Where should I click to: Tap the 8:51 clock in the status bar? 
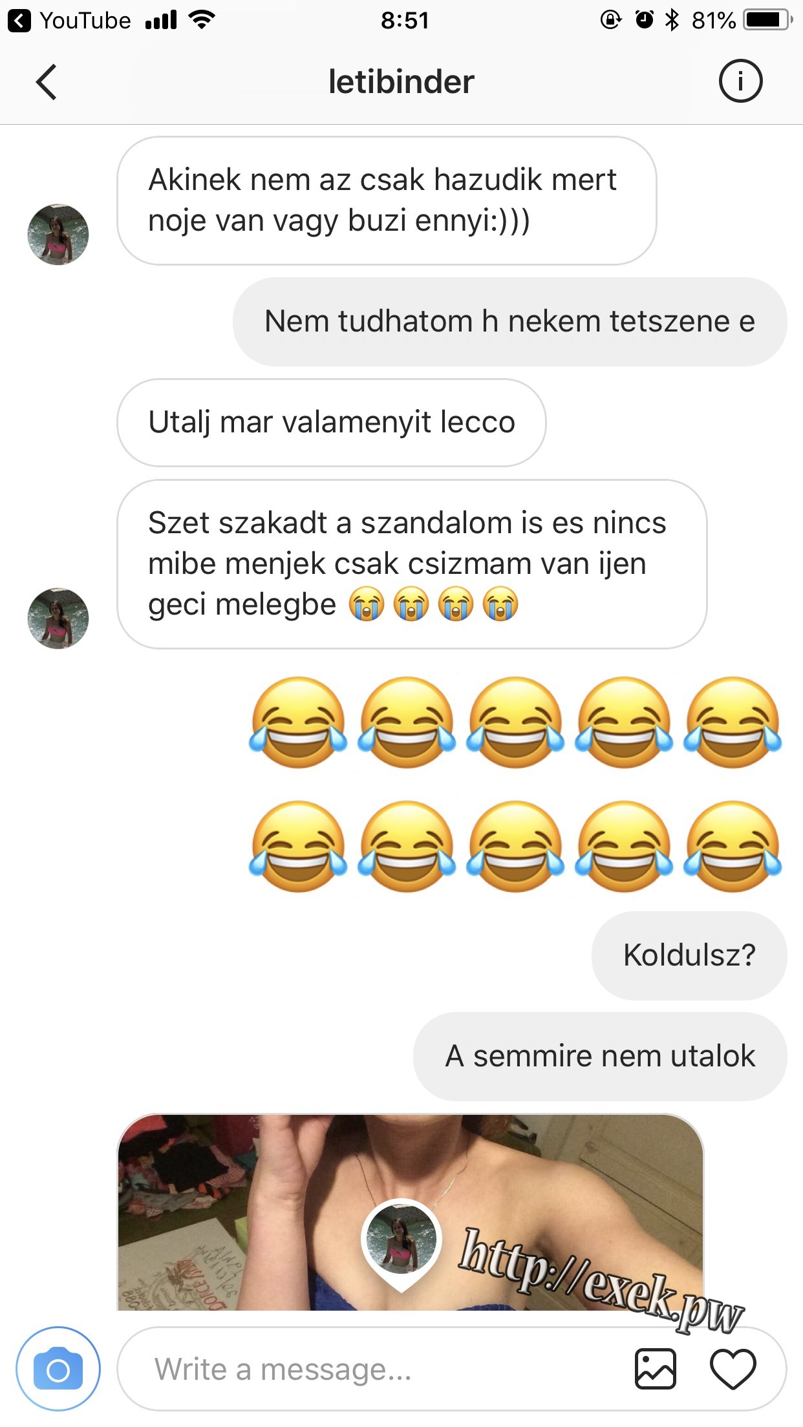click(x=405, y=21)
